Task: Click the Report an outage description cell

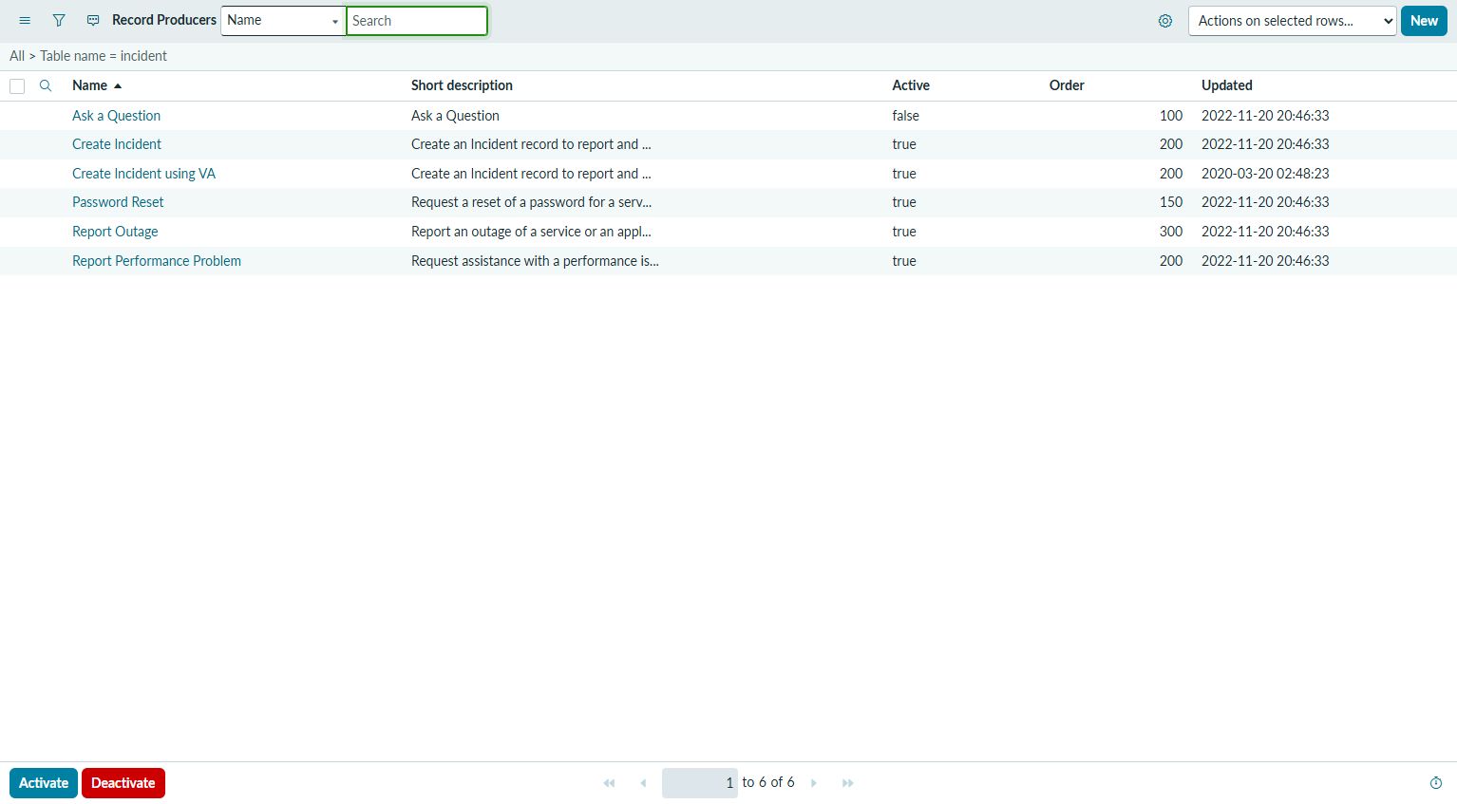Action: pos(531,232)
